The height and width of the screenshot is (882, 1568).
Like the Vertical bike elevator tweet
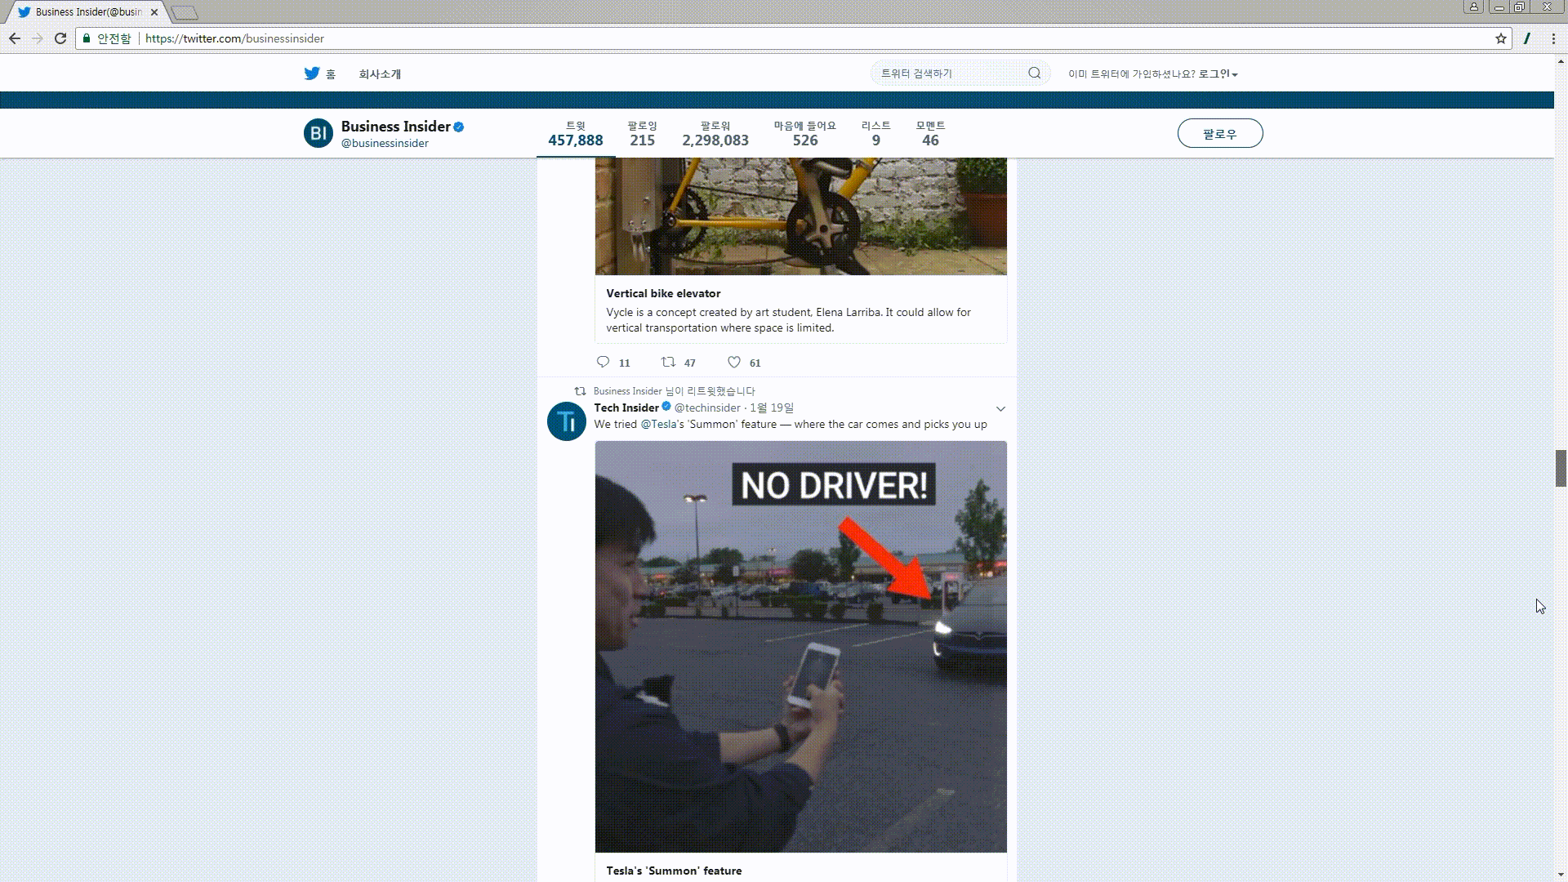[733, 362]
